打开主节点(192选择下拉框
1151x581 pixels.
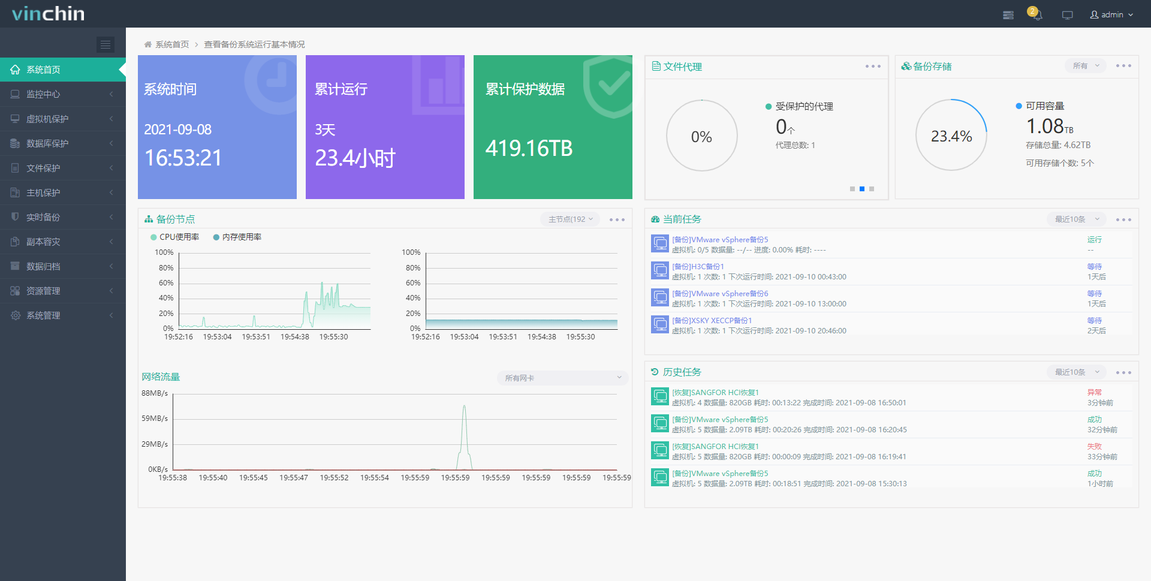coord(569,219)
